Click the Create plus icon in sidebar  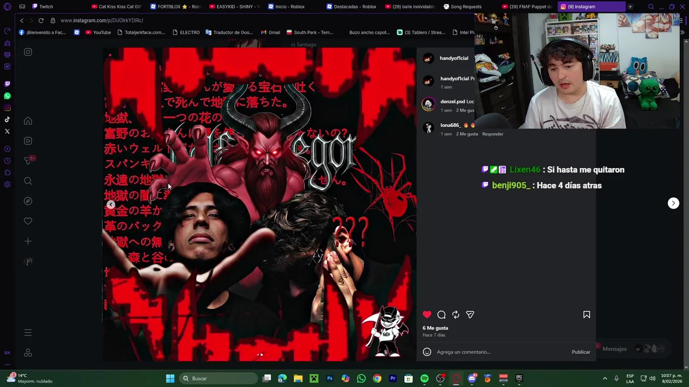[28, 241]
